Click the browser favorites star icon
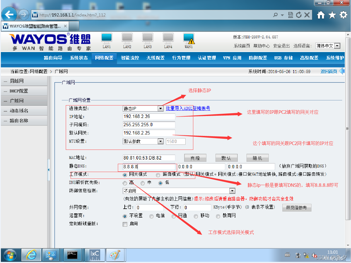This screenshot has width=351, height=263. pos(332,15)
